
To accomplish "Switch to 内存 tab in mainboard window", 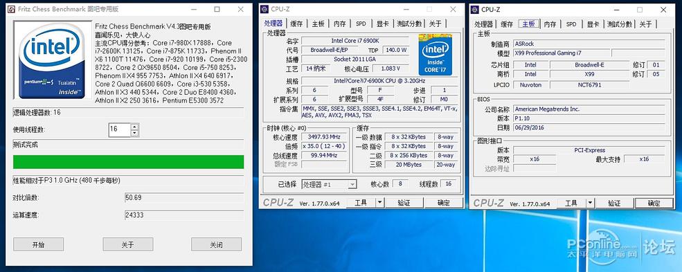I will pos(550,24).
